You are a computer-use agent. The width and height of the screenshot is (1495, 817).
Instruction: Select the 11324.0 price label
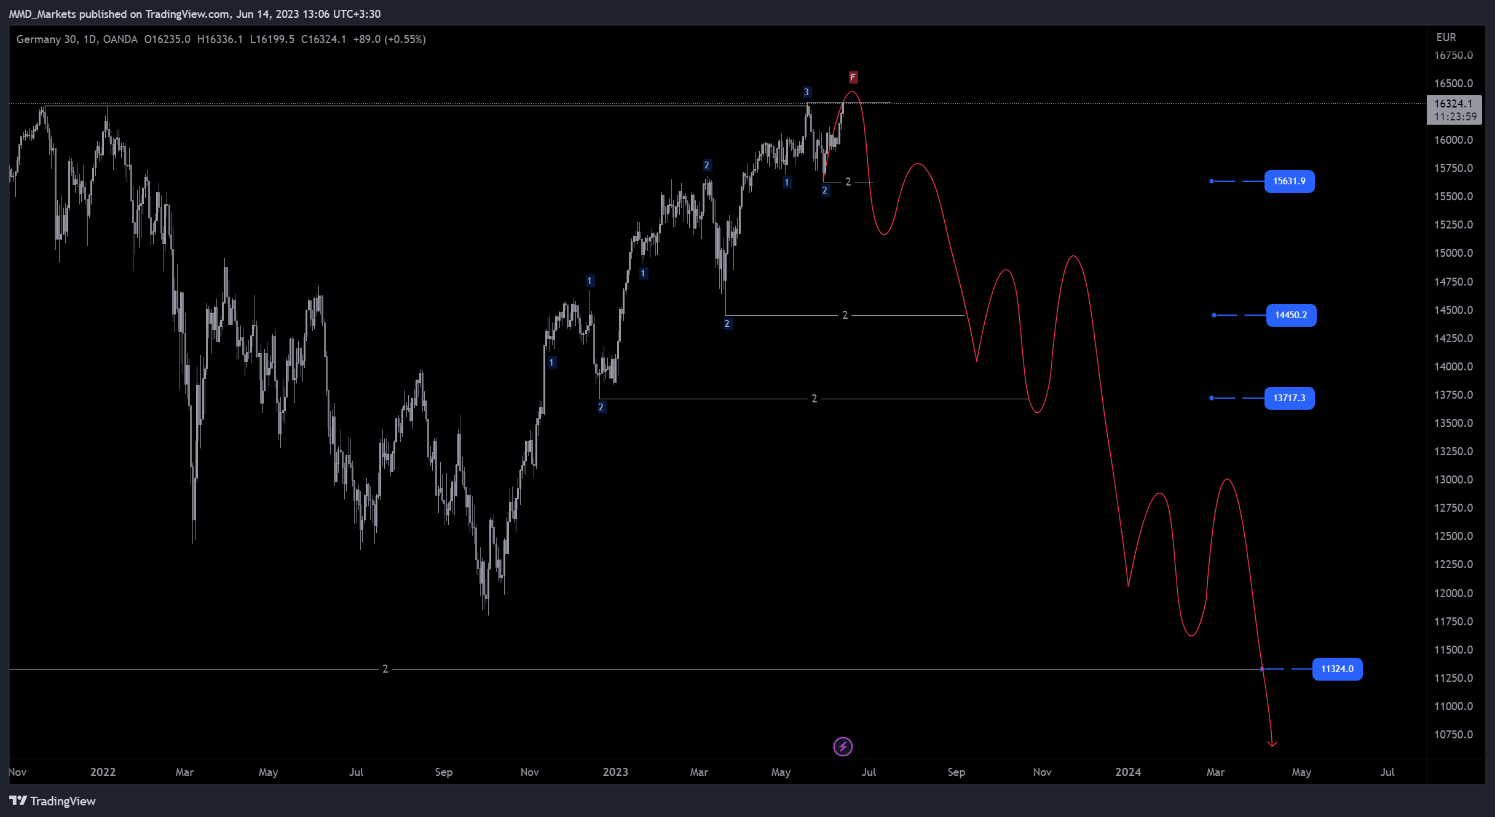[x=1337, y=669]
